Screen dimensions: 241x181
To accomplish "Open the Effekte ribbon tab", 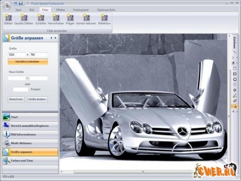I will click(x=61, y=10).
